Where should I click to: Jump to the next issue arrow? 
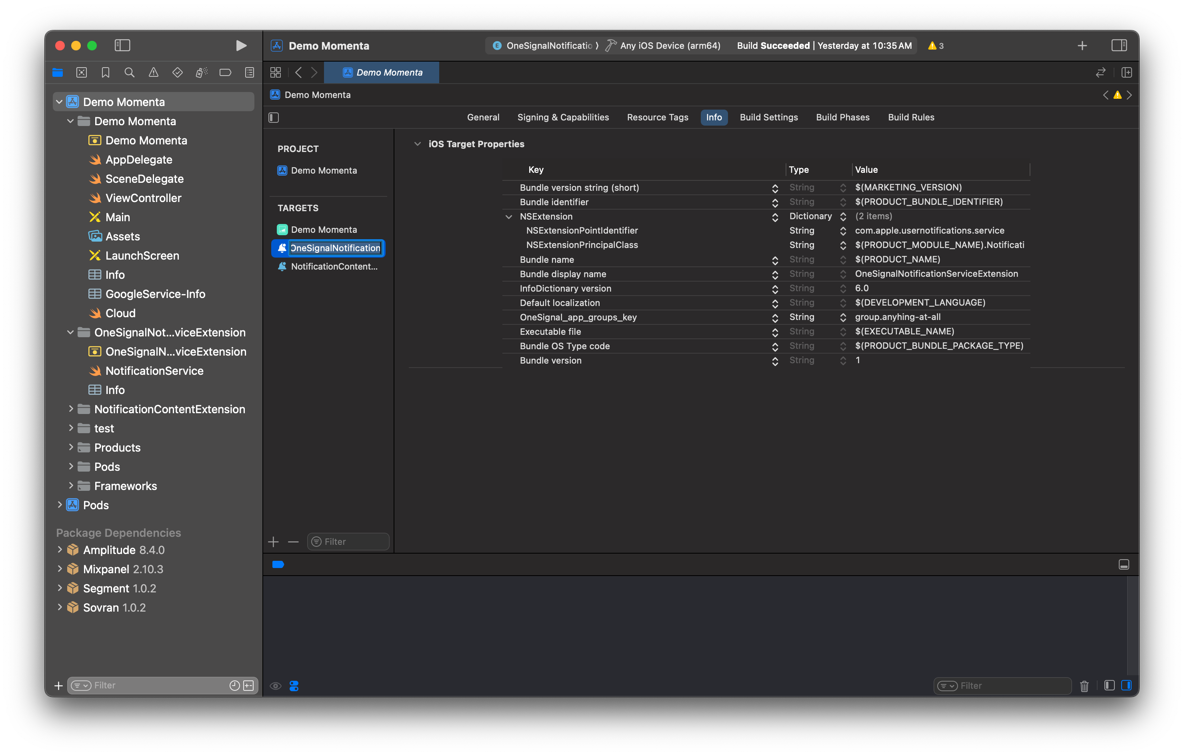pyautogui.click(x=1129, y=95)
